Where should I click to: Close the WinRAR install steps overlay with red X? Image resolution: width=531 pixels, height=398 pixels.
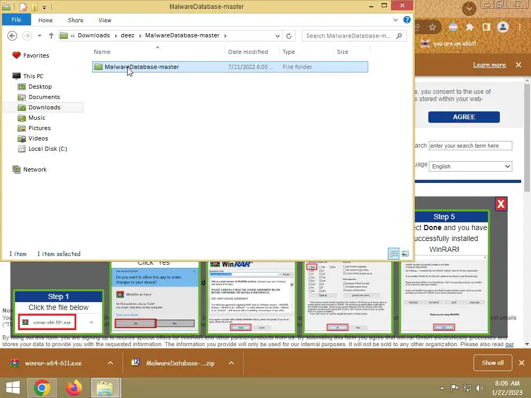(x=501, y=204)
